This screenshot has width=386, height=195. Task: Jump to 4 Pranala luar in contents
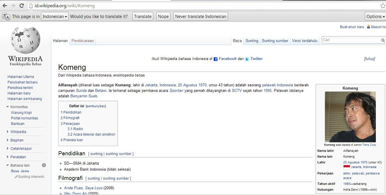[72, 140]
